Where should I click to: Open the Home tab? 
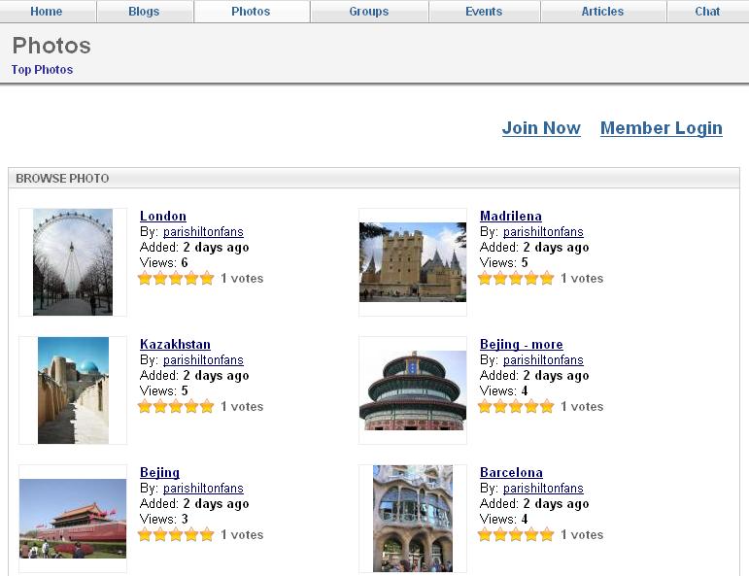pos(47,12)
